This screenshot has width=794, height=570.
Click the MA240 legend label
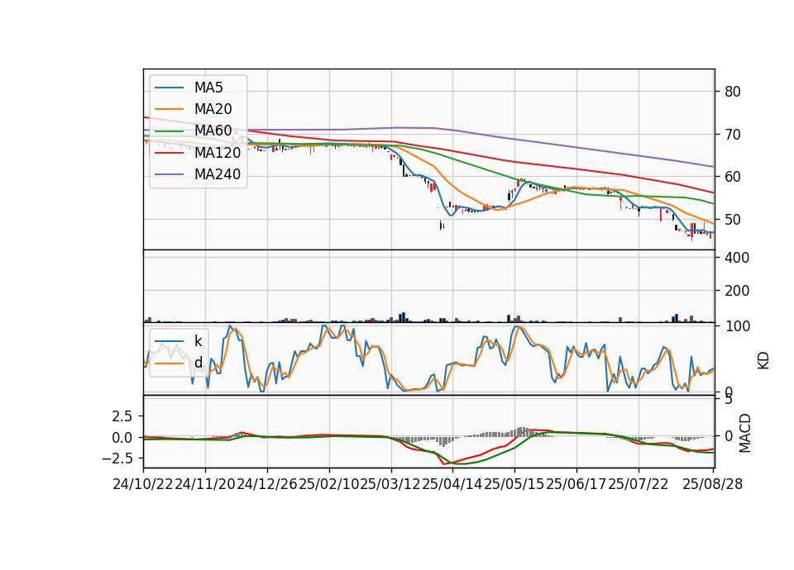coord(218,174)
